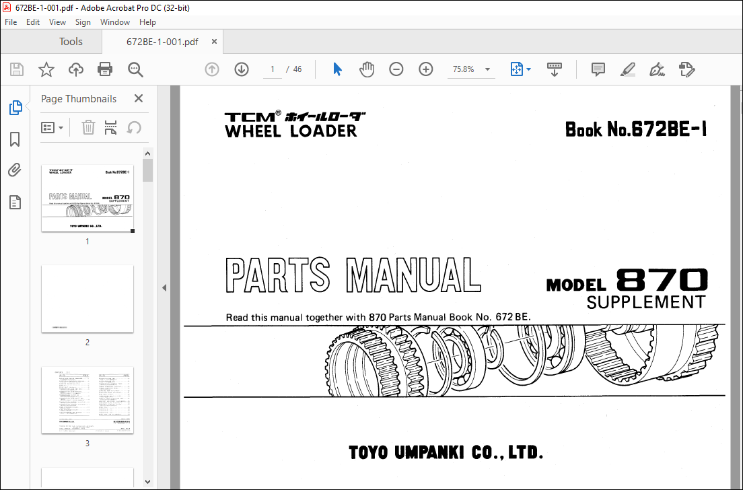Select the Highlight text pen tool

tap(627, 69)
